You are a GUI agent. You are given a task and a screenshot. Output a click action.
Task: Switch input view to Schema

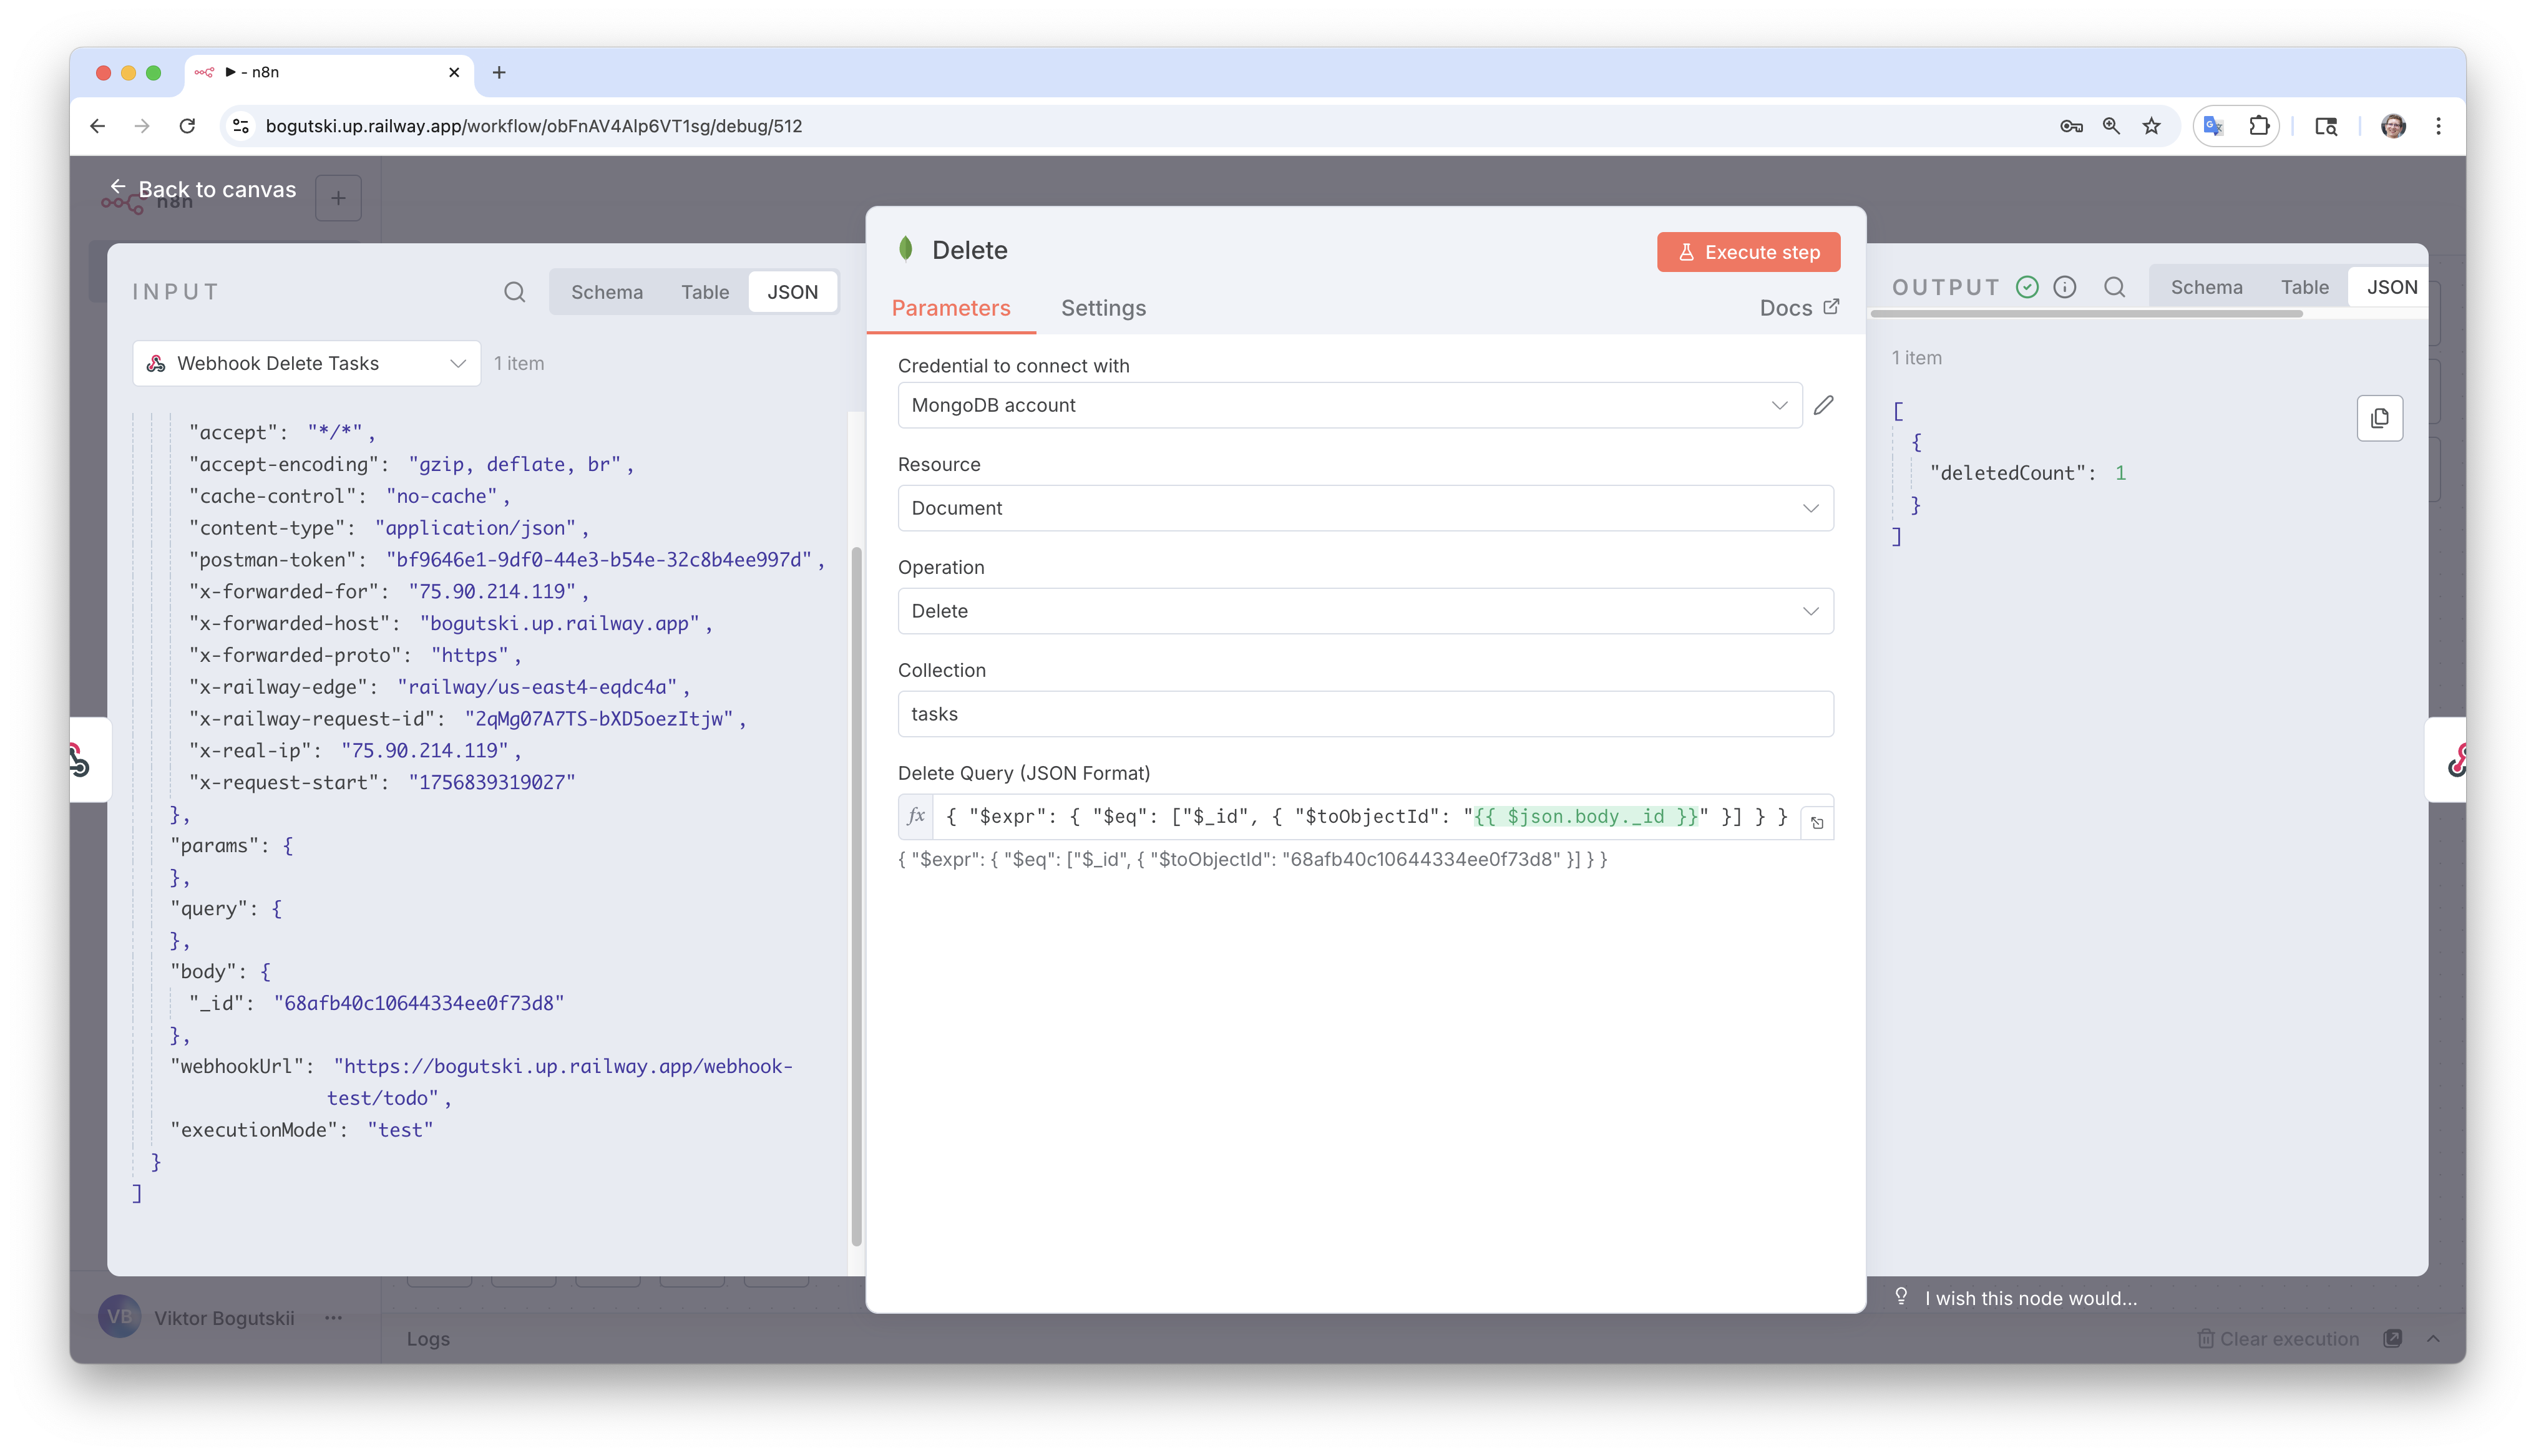tap(606, 292)
